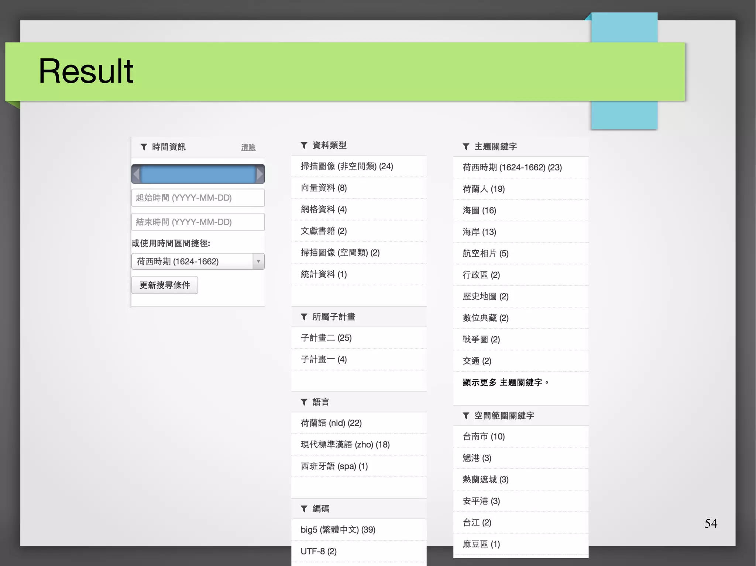This screenshot has width=756, height=566.
Task: Click the filter icon beside 語言
Action: (304, 402)
